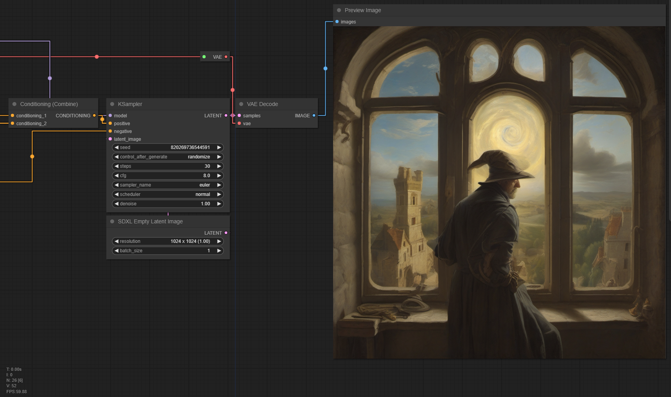Select next resolution with right arrow
This screenshot has height=397, width=671.
[219, 241]
